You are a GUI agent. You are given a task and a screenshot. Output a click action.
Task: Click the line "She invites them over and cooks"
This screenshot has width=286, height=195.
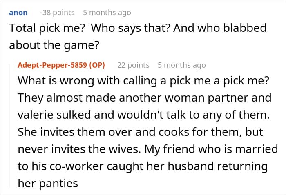click(x=140, y=132)
